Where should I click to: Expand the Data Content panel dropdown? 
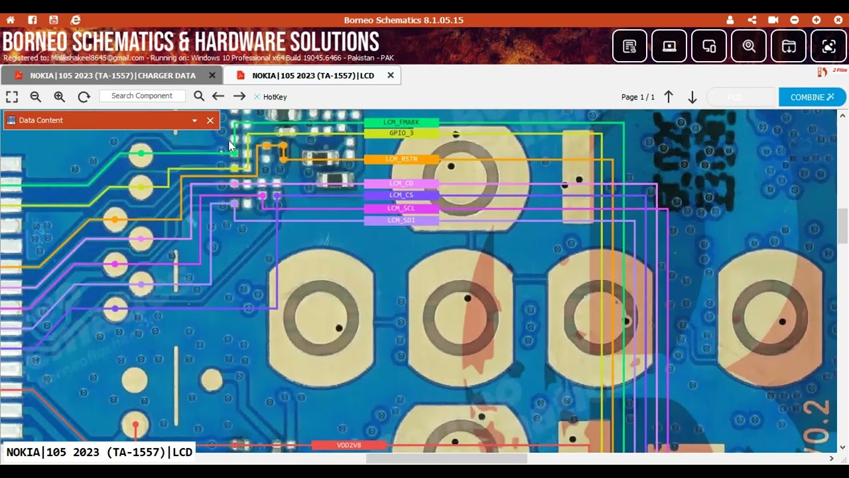point(194,120)
